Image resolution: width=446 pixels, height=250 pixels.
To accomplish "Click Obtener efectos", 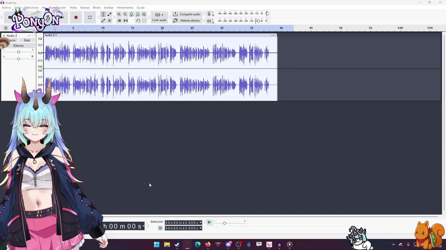I will [x=187, y=20].
